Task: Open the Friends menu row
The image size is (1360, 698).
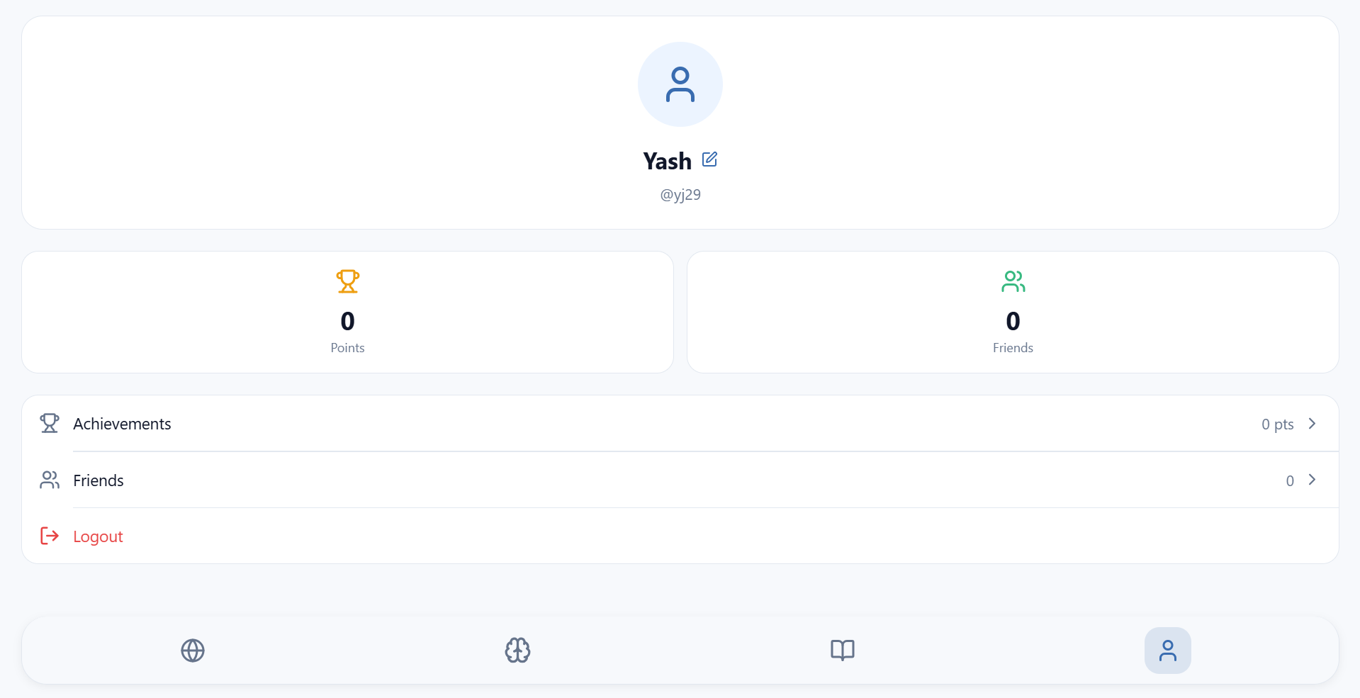Action: pos(680,480)
